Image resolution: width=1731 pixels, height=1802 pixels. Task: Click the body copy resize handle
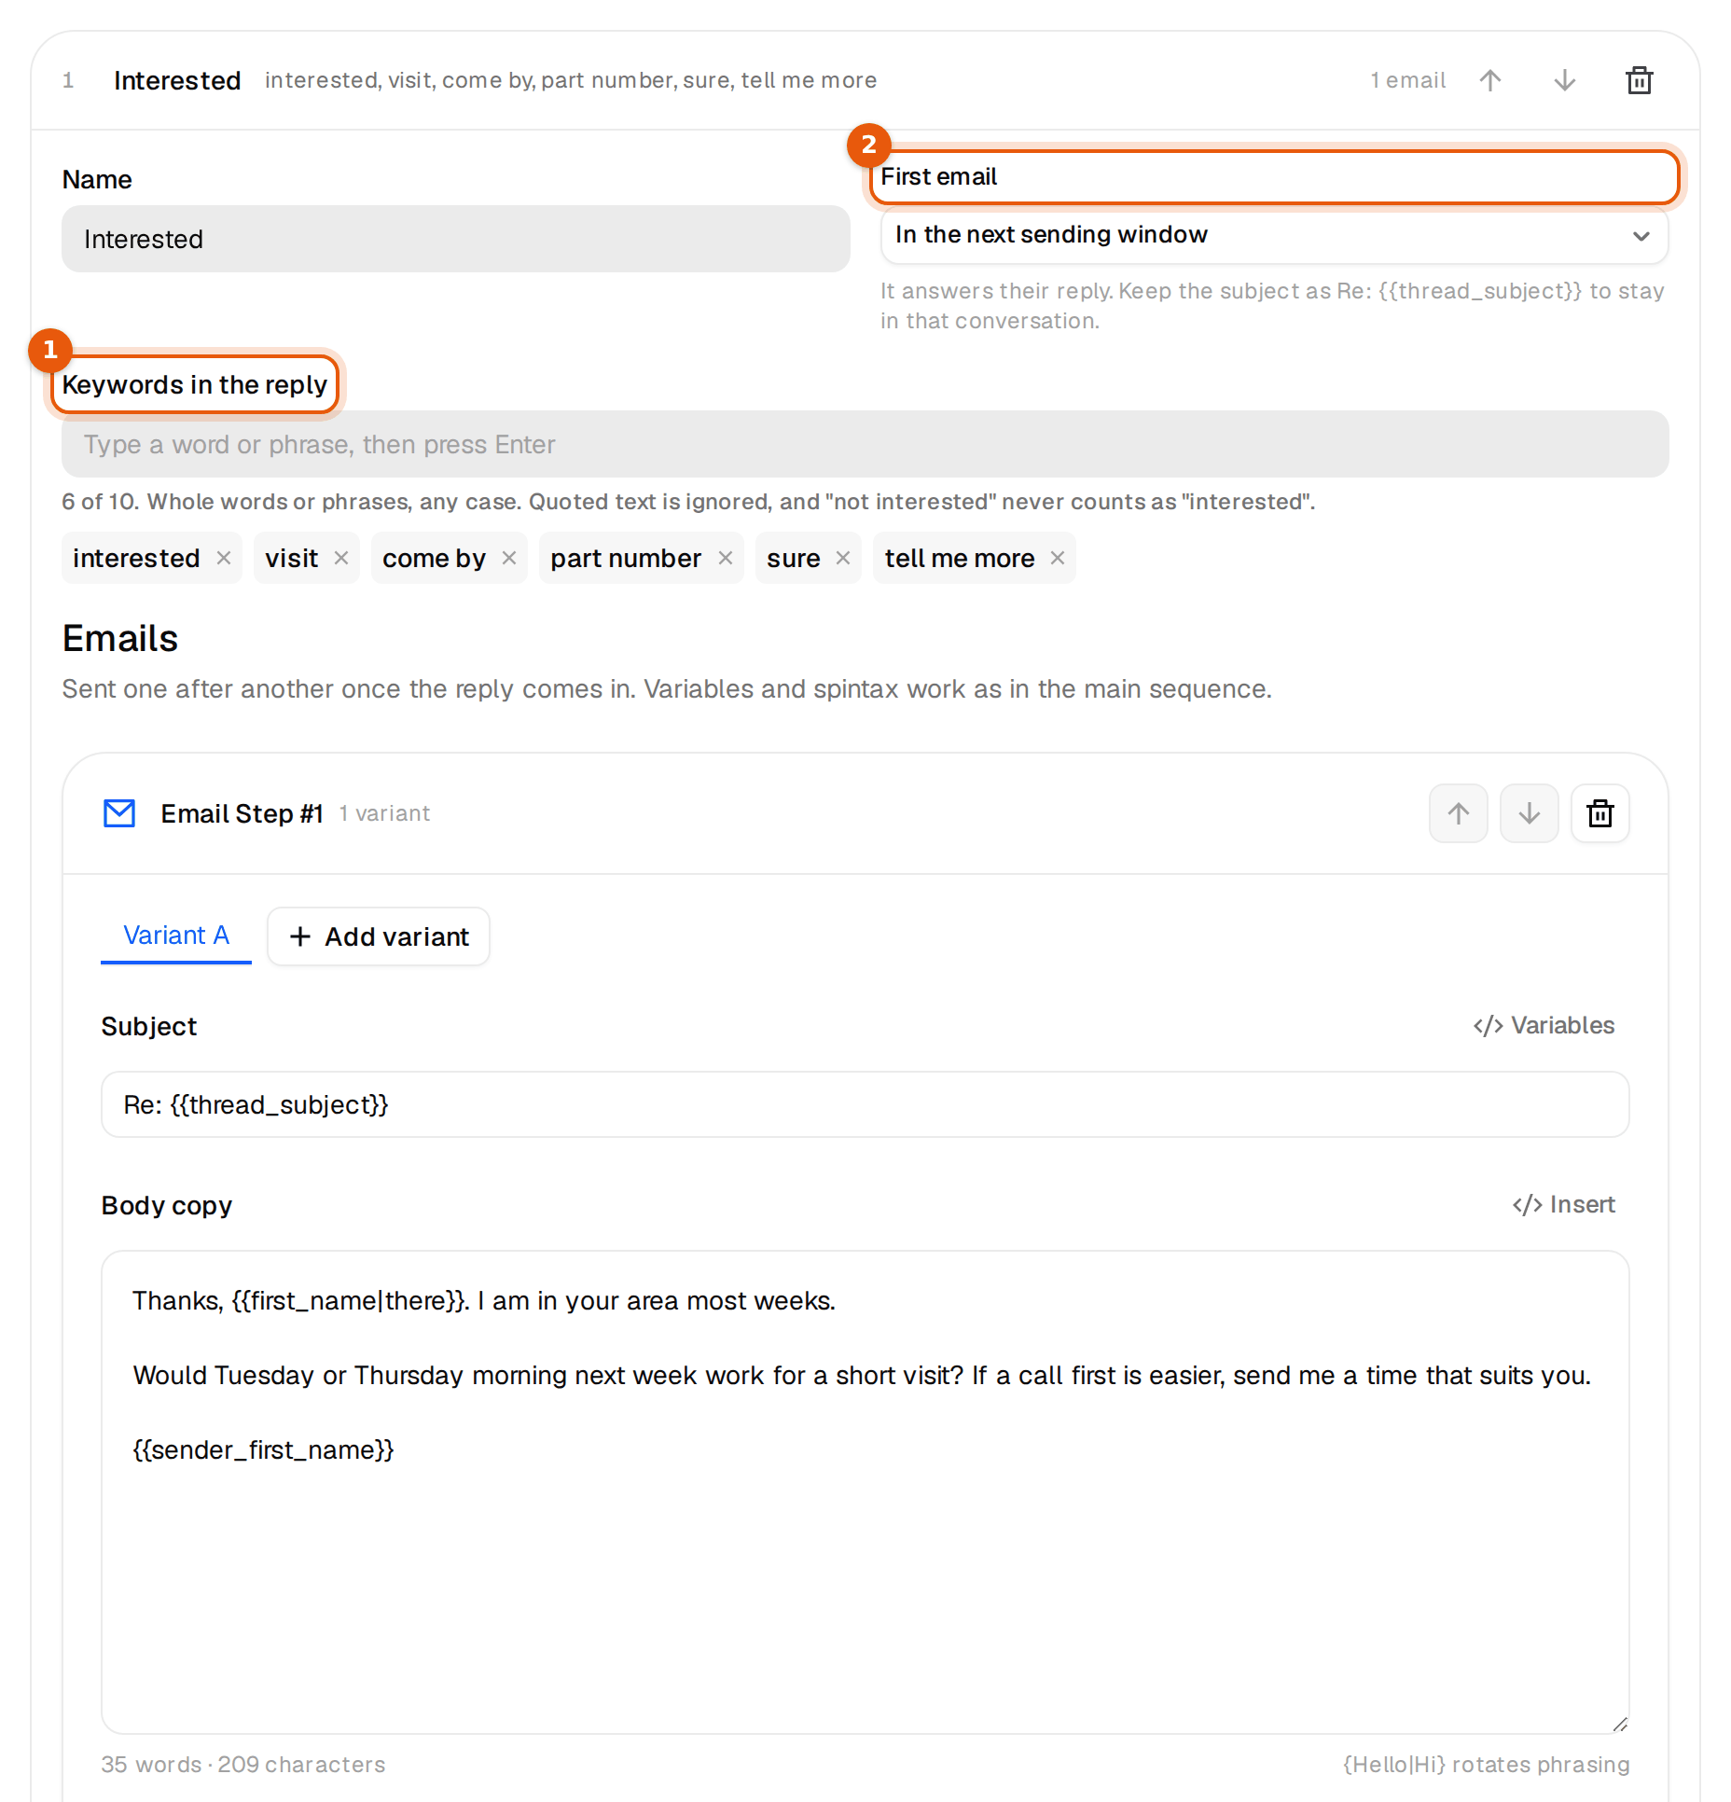pos(1620,1725)
